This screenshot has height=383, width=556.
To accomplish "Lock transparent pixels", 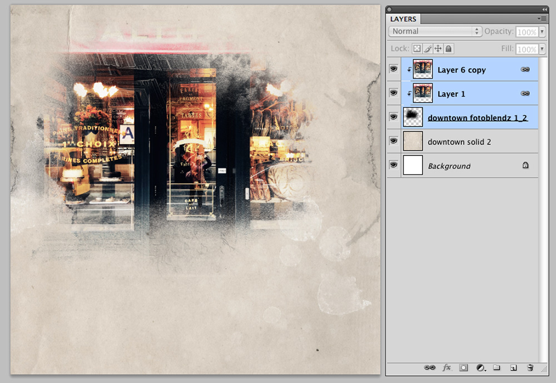I will pyautogui.click(x=417, y=48).
